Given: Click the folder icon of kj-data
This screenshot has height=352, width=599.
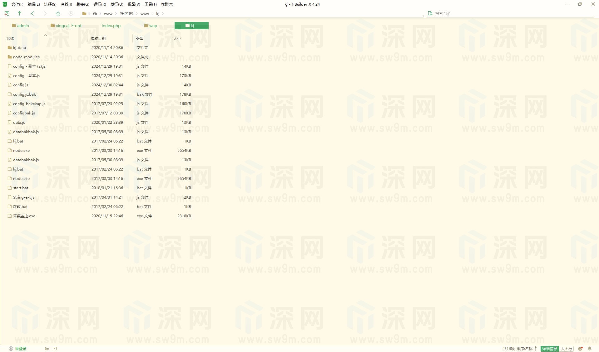Looking at the screenshot, I should tap(10, 48).
